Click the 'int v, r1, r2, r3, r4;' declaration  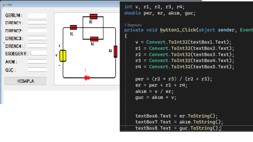[x=154, y=7]
